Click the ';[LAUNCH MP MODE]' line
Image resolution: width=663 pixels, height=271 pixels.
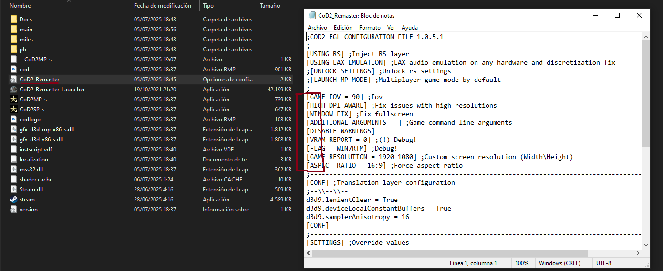[404, 80]
